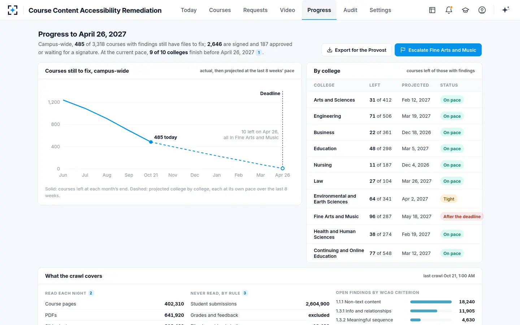Open footnote 2 next to Read Each Night
Viewport: 520px width, 325px height.
[91, 293]
